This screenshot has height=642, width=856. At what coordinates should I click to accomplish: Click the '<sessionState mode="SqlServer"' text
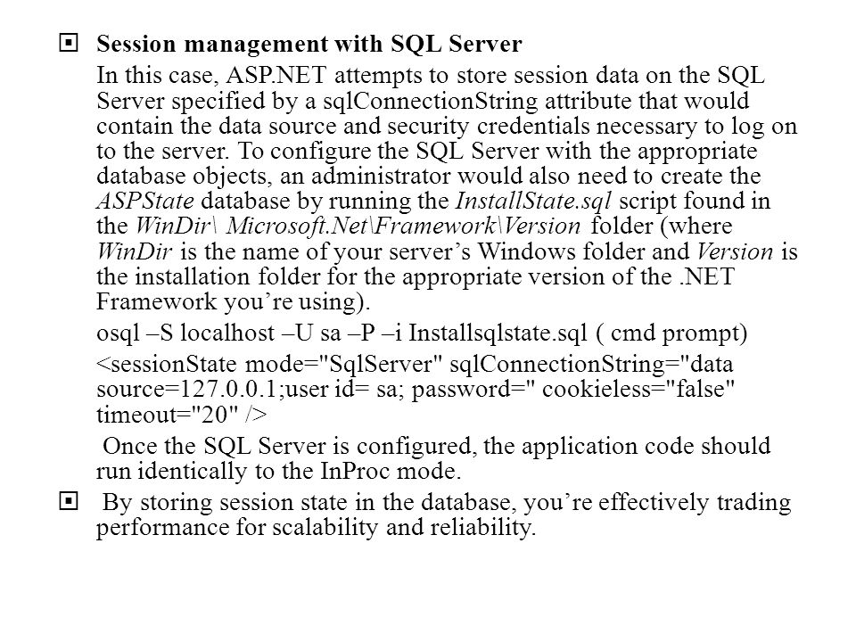click(268, 364)
